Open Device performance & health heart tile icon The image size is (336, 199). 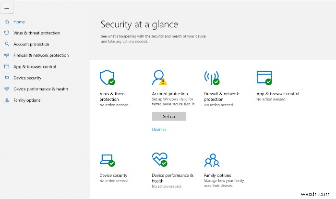(x=160, y=159)
